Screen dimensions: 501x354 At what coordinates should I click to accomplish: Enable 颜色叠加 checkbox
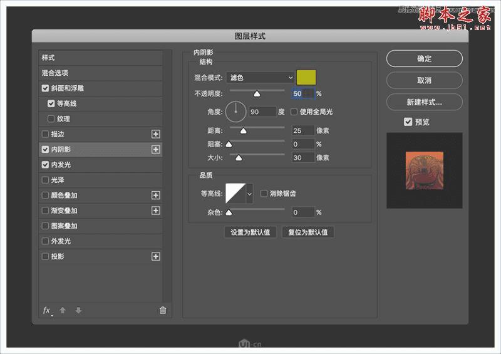[x=45, y=195]
